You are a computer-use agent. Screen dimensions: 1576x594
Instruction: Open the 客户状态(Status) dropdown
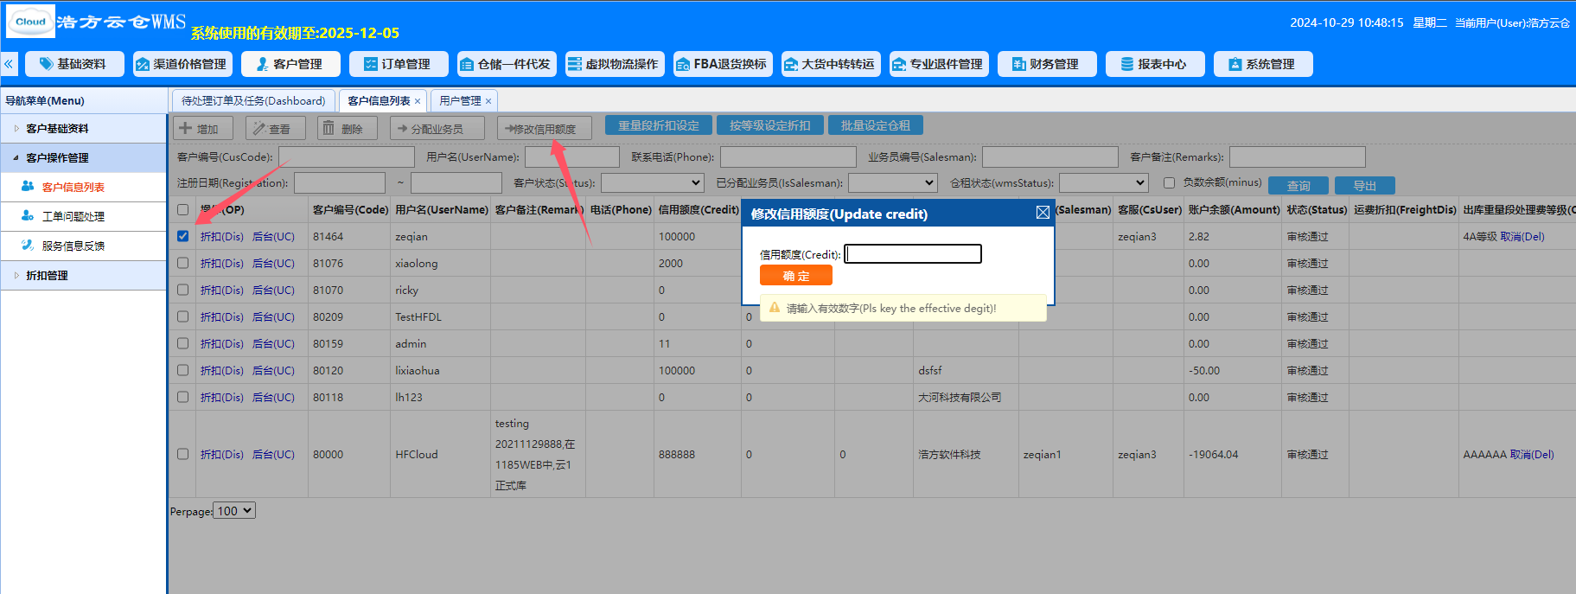pos(653,182)
